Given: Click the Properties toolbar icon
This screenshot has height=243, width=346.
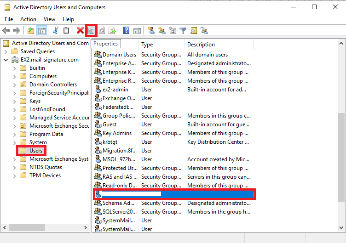Looking at the screenshot, I should click(91, 31).
